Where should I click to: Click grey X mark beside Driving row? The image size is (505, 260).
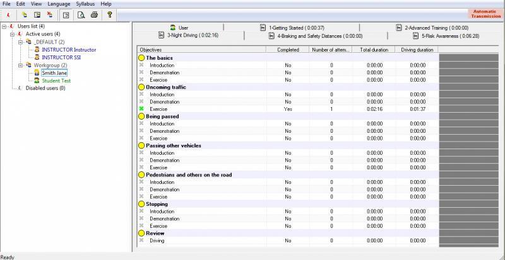[x=141, y=240]
